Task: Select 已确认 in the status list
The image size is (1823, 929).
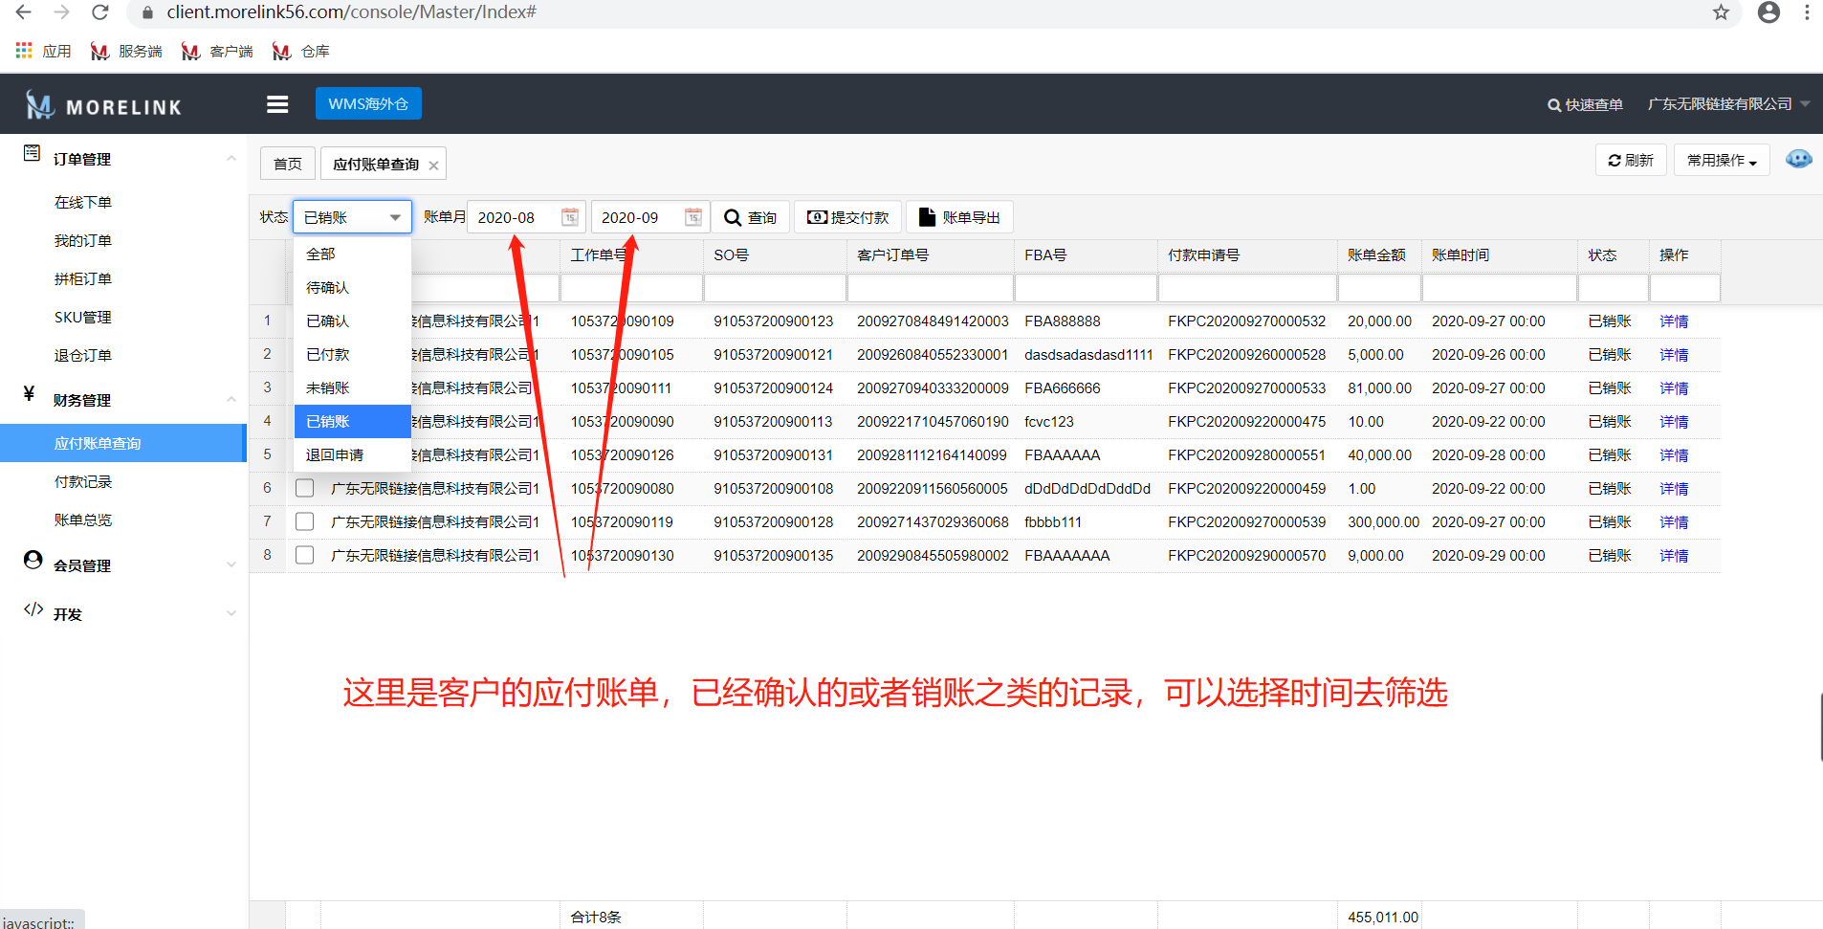Action: pyautogui.click(x=352, y=321)
